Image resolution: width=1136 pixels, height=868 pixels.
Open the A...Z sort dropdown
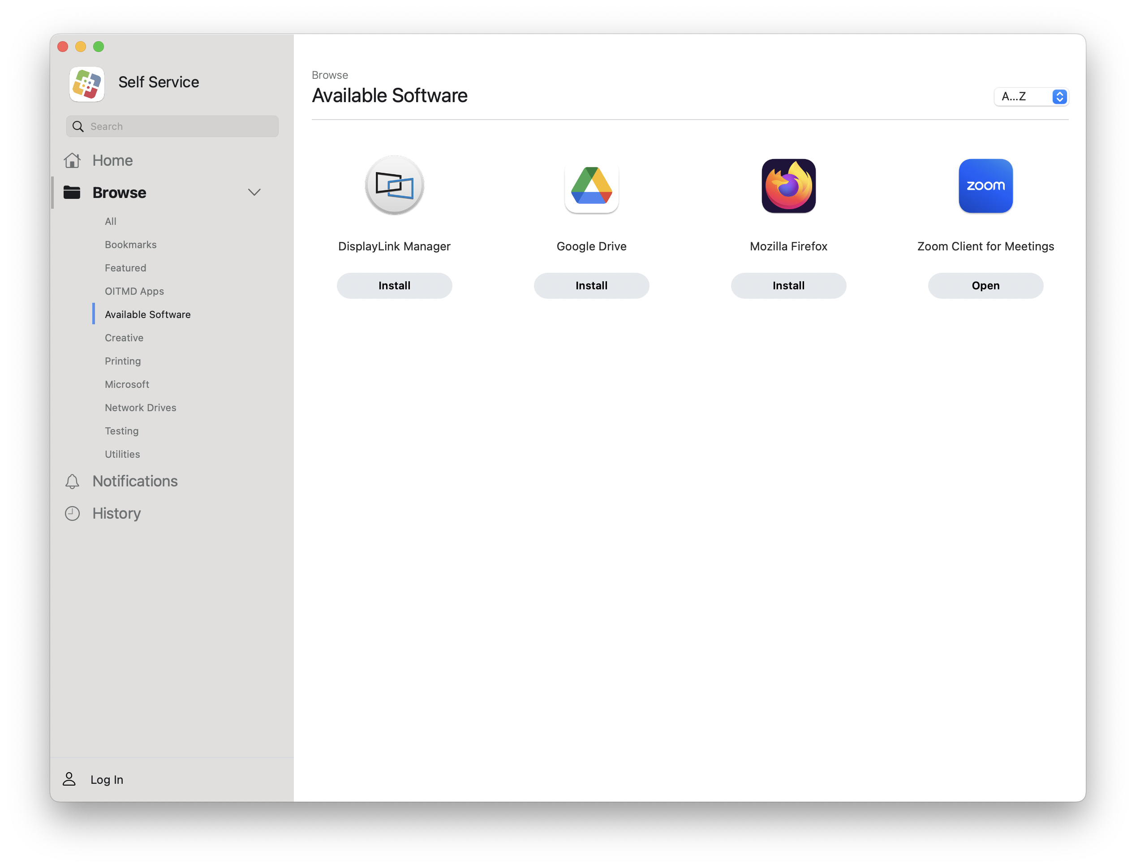point(1031,97)
